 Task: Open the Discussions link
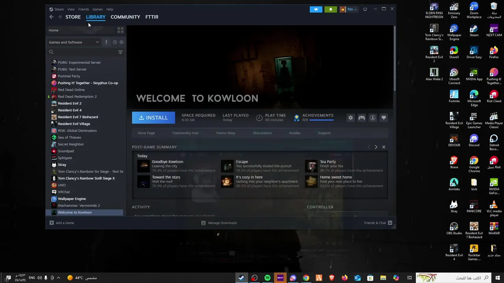(x=262, y=133)
